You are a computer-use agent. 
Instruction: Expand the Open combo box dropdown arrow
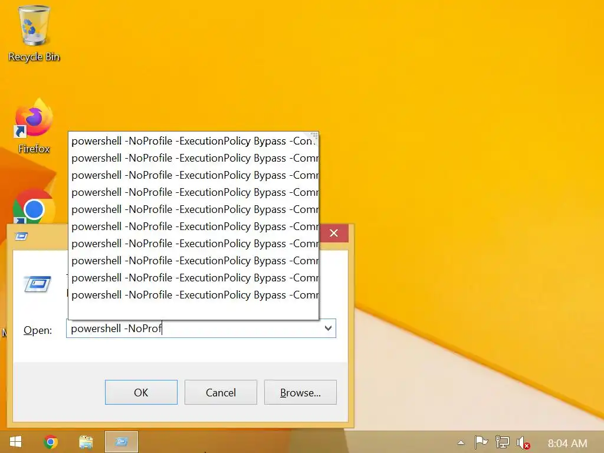pyautogui.click(x=328, y=328)
